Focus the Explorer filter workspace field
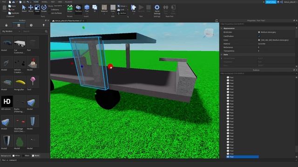 257,73
